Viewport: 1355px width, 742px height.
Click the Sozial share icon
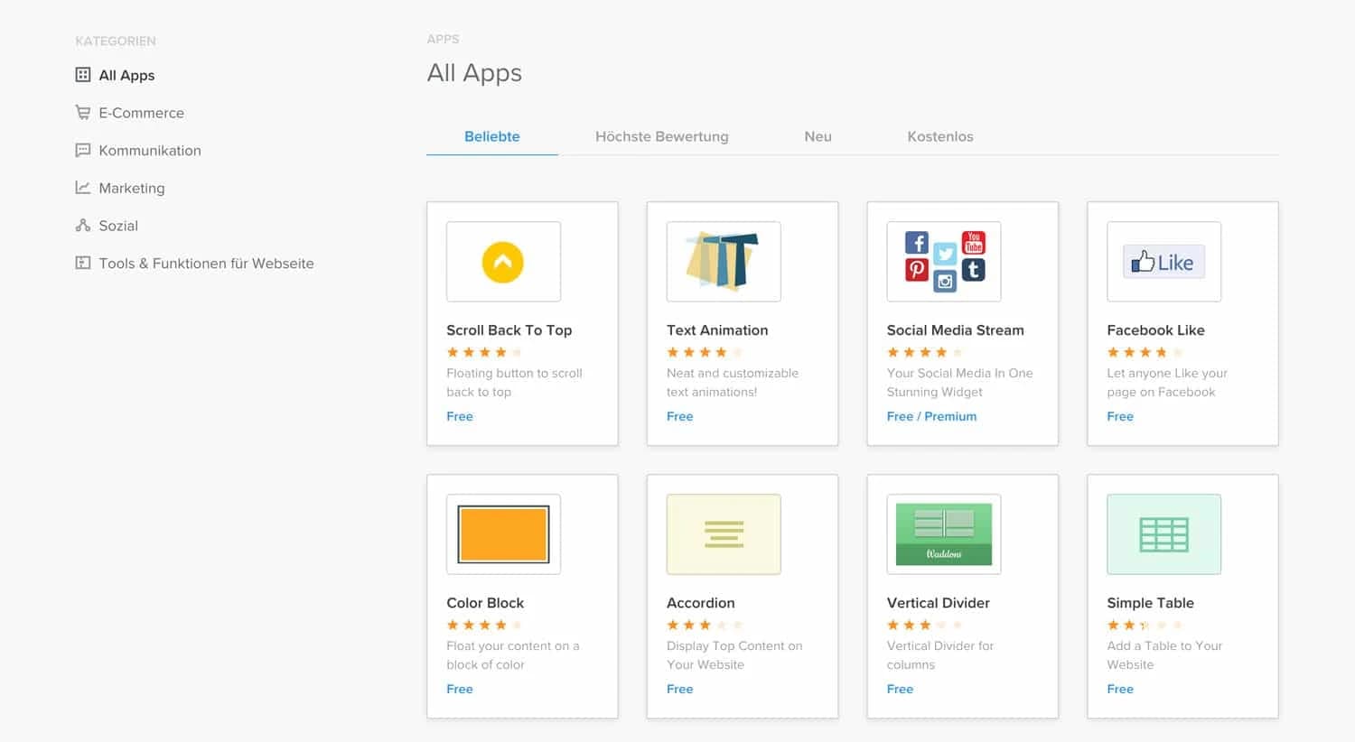[83, 225]
